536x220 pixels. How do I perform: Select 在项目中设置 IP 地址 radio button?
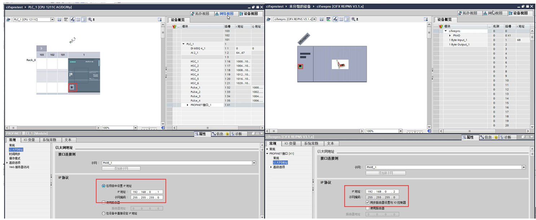[x=104, y=186]
